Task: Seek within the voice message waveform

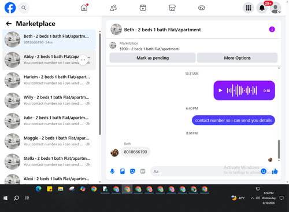Action: (x=242, y=90)
